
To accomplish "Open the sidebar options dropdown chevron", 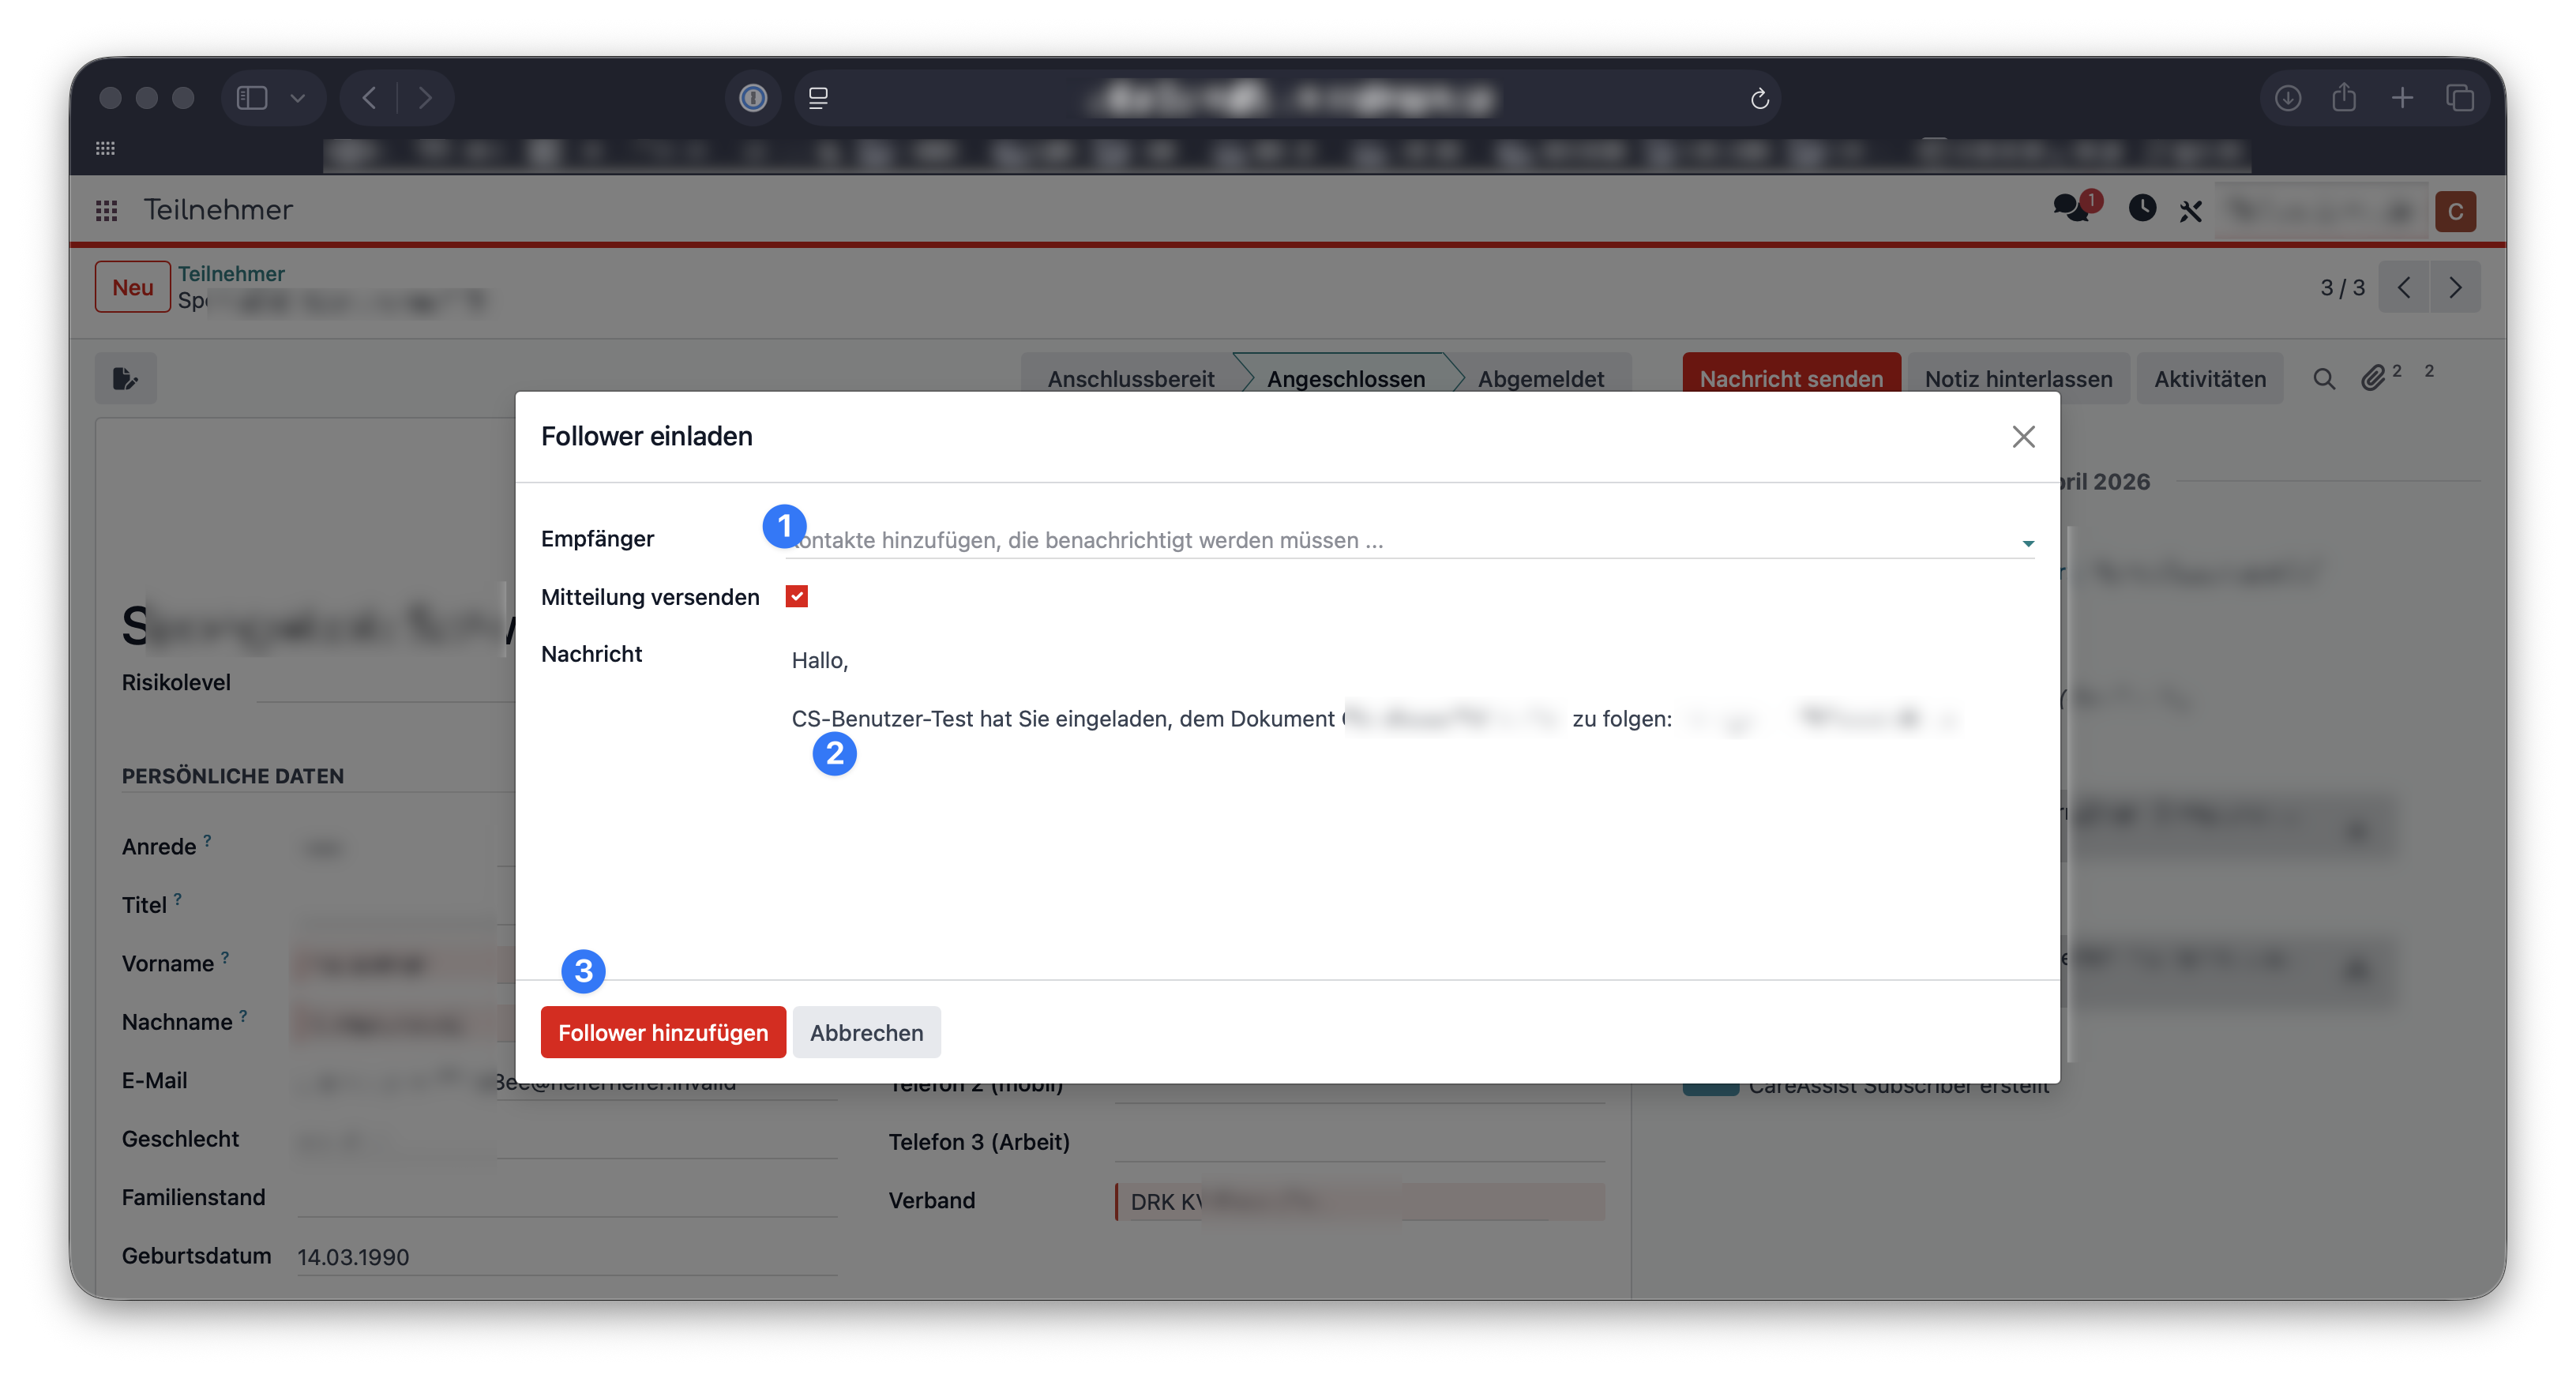I will (x=297, y=98).
